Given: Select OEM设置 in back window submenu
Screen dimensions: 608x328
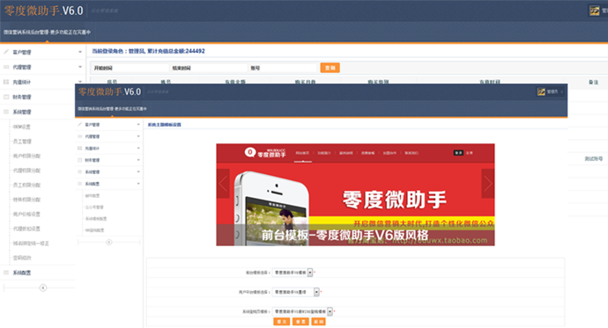Looking at the screenshot, I should [x=22, y=127].
